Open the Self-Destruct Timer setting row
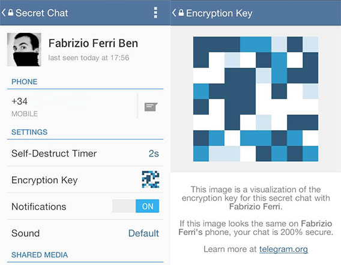 pos(85,153)
